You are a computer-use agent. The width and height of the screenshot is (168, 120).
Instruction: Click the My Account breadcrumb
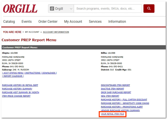tap(32, 32)
